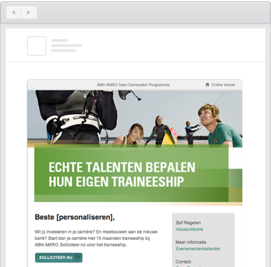Click the Contact sidebar label
The image size is (271, 267).
point(183,261)
